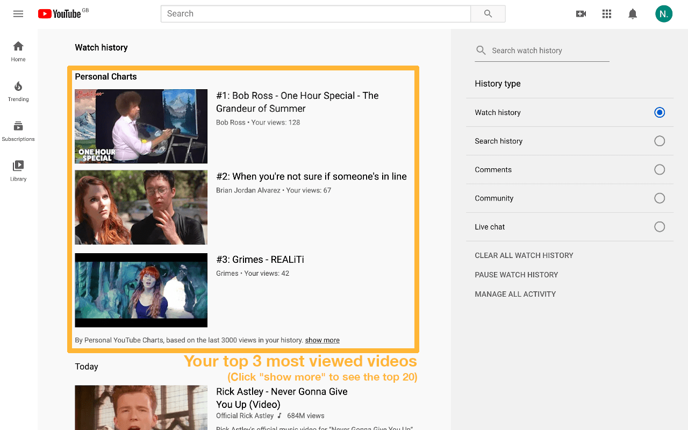Open your account avatar menu
688x430 pixels.
(664, 13)
